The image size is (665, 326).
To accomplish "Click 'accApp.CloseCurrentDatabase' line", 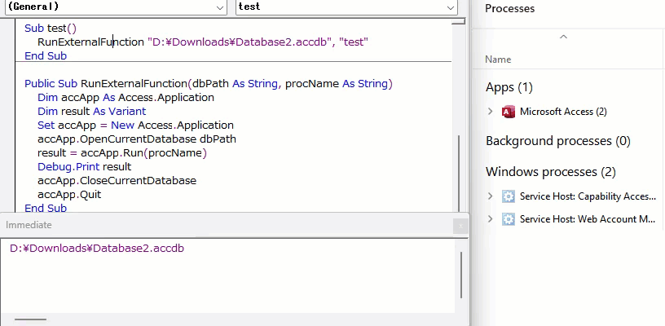I will tap(117, 181).
